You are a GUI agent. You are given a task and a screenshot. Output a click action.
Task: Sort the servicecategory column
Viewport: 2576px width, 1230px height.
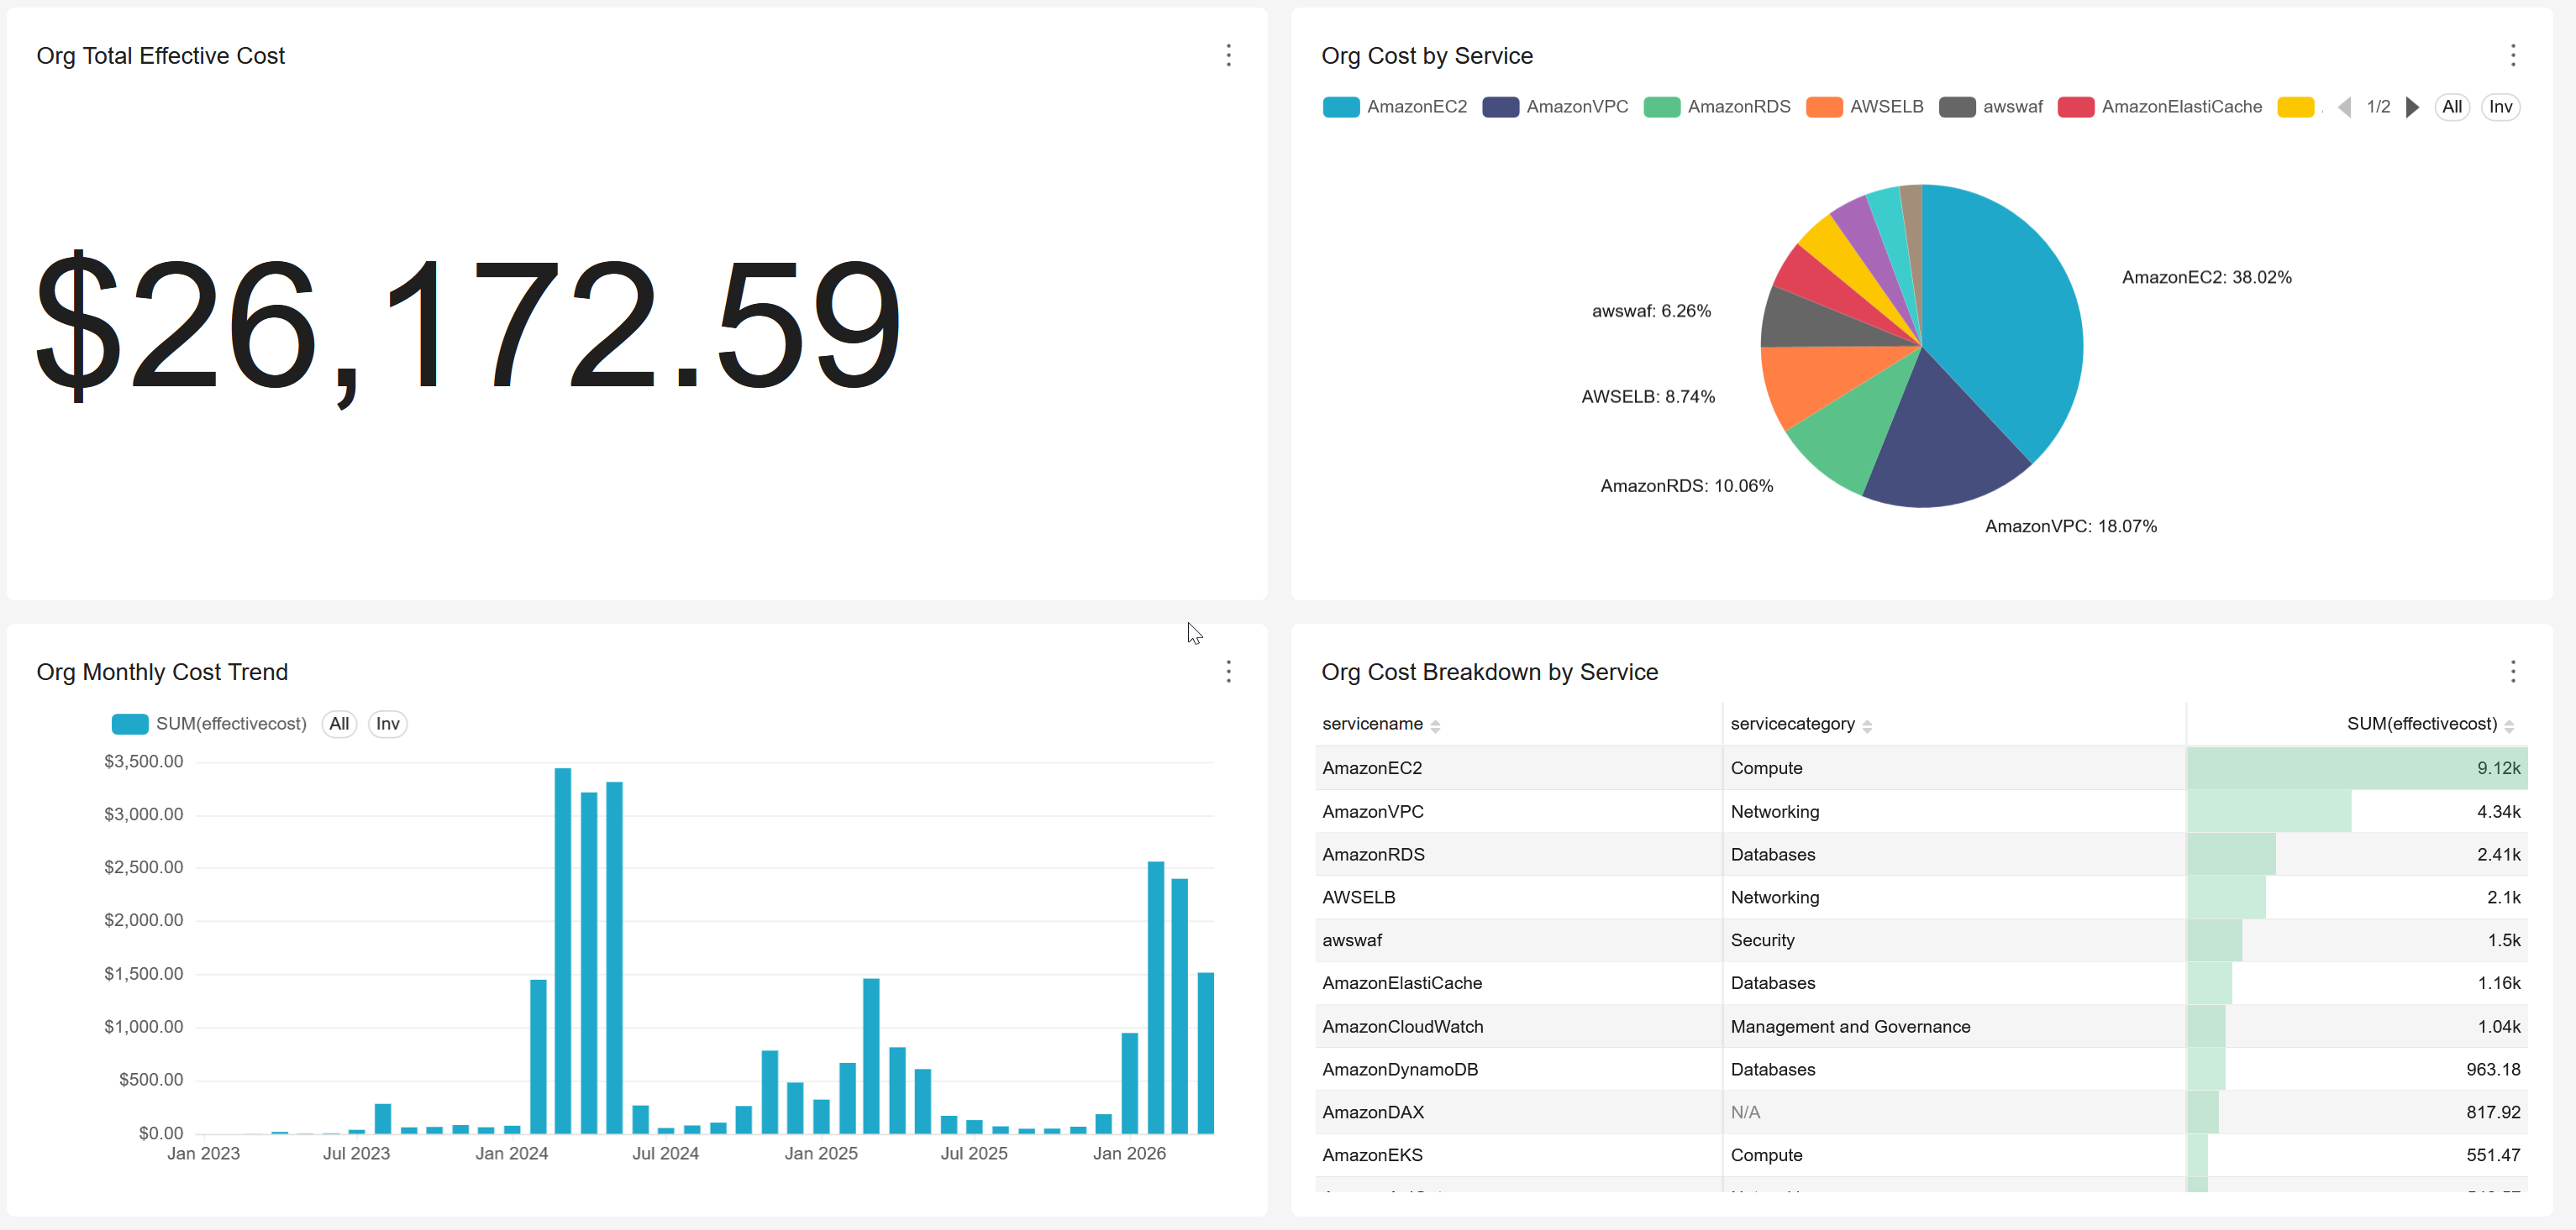(1869, 725)
